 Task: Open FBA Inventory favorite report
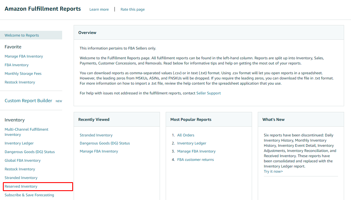point(17,65)
